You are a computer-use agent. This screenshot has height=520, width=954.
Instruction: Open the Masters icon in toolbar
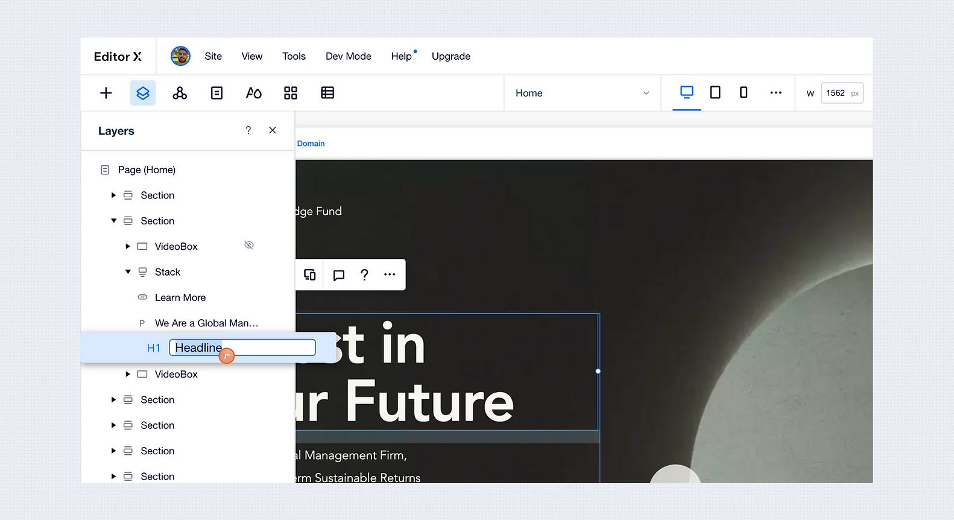point(180,93)
